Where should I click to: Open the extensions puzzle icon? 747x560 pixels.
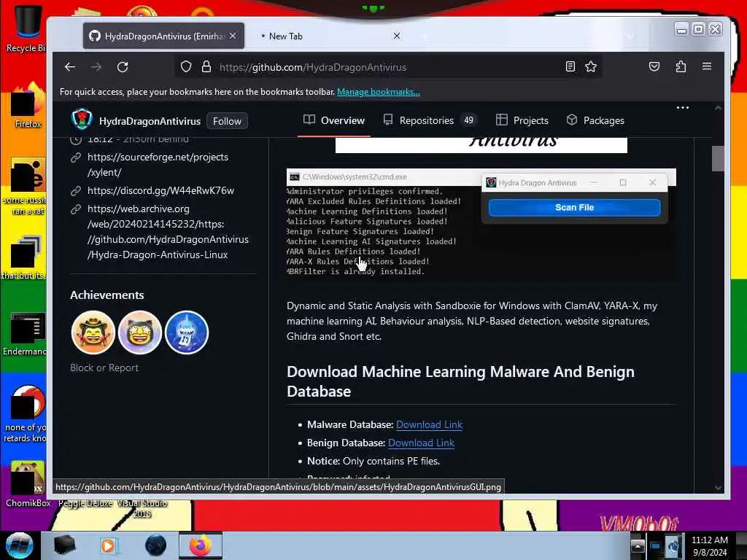click(x=681, y=66)
